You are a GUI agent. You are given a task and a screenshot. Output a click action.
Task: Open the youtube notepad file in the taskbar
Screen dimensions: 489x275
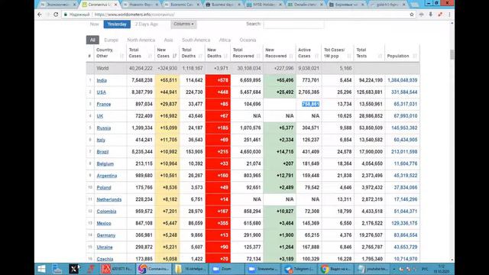[x=373, y=269]
